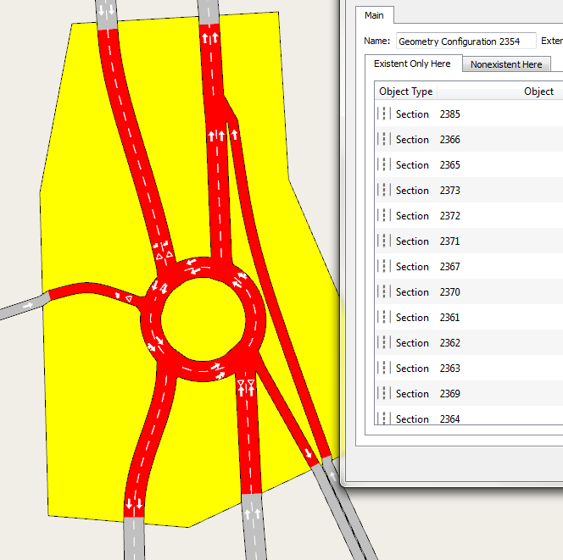The width and height of the screenshot is (563, 560).
Task: Click the Section icon for row 2370
Action: pyautogui.click(x=384, y=292)
